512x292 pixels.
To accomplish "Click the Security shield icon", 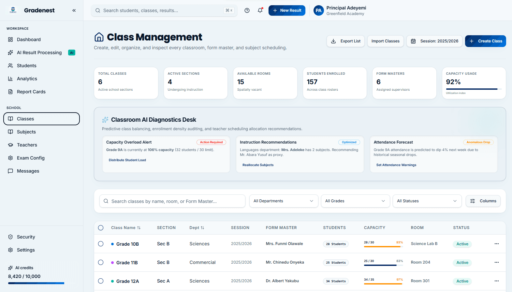I will pos(10,237).
